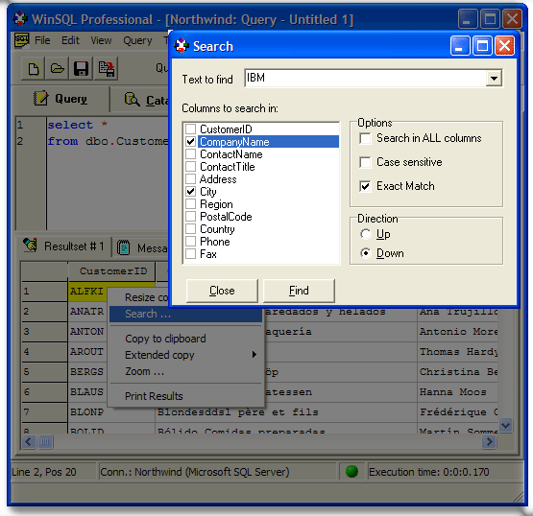The width and height of the screenshot is (533, 516).
Task: Disable the Exact Match option
Action: [366, 186]
